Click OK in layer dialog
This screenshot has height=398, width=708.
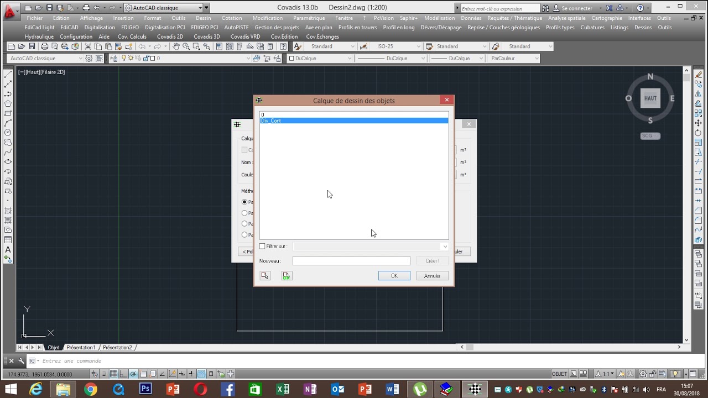tap(394, 276)
